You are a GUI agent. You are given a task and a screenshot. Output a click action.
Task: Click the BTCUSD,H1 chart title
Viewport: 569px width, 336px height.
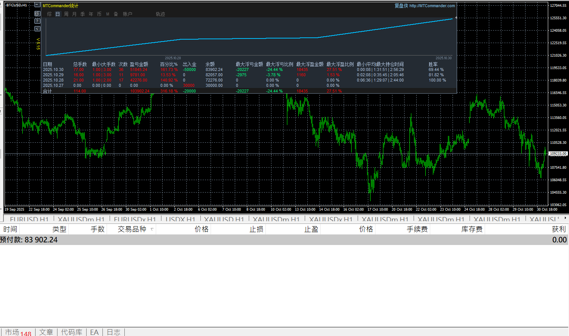17,5
